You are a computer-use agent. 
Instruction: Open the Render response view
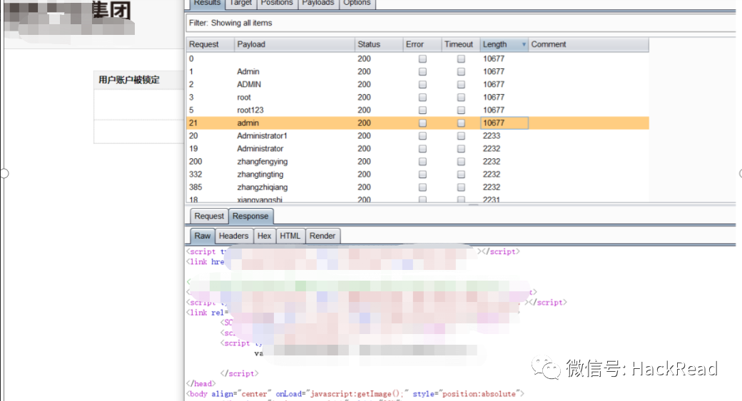pyautogui.click(x=322, y=236)
